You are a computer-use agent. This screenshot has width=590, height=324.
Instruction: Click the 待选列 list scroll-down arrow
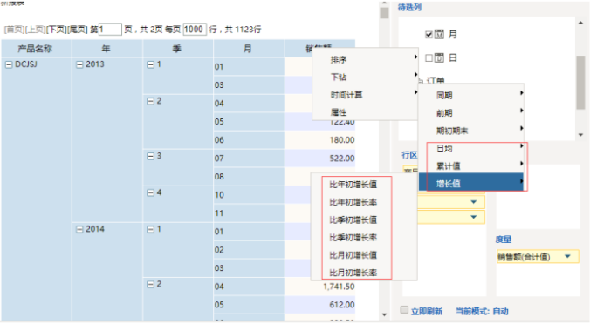click(580, 135)
